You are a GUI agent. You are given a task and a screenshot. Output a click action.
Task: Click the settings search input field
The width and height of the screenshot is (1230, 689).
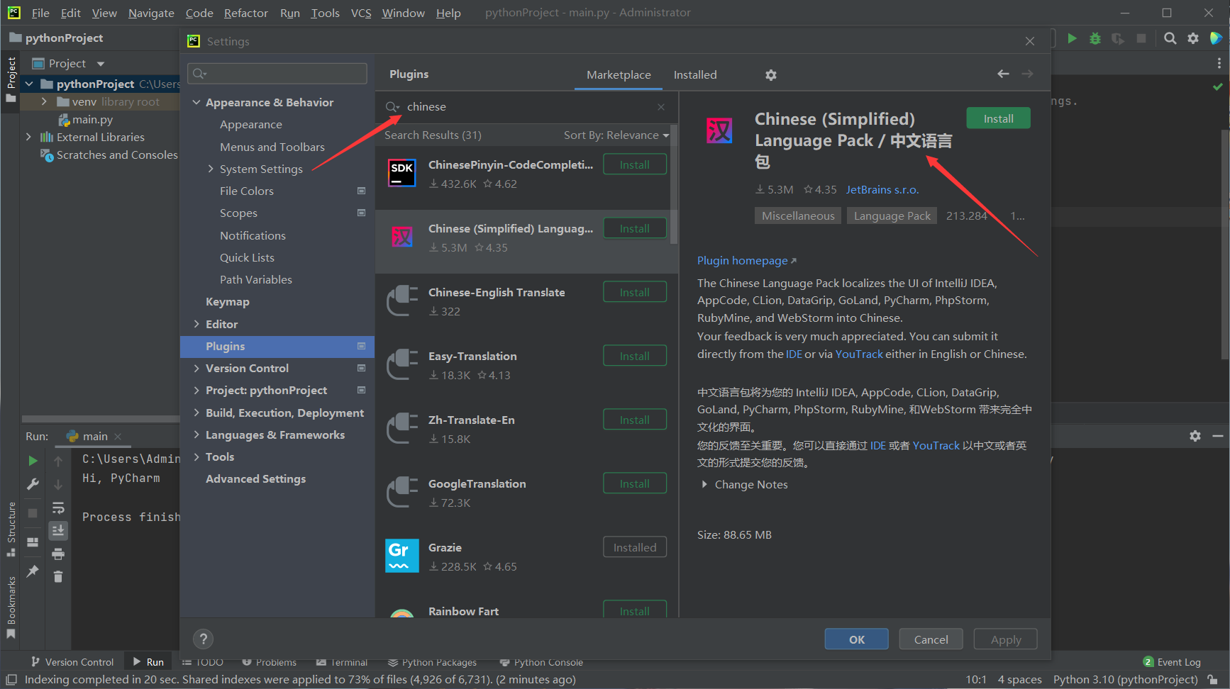pyautogui.click(x=277, y=74)
